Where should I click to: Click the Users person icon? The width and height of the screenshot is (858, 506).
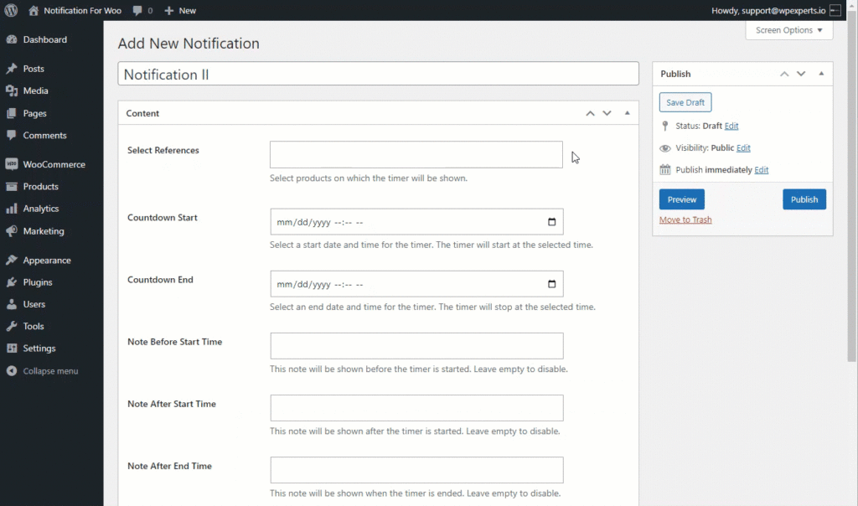[x=12, y=304]
